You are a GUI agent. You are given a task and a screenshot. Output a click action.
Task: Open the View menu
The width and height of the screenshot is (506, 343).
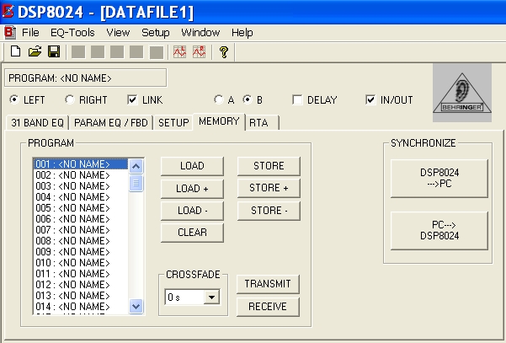118,32
